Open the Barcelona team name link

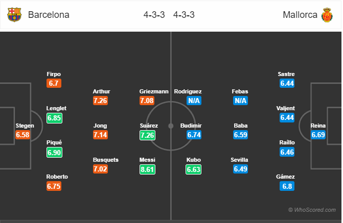point(49,15)
